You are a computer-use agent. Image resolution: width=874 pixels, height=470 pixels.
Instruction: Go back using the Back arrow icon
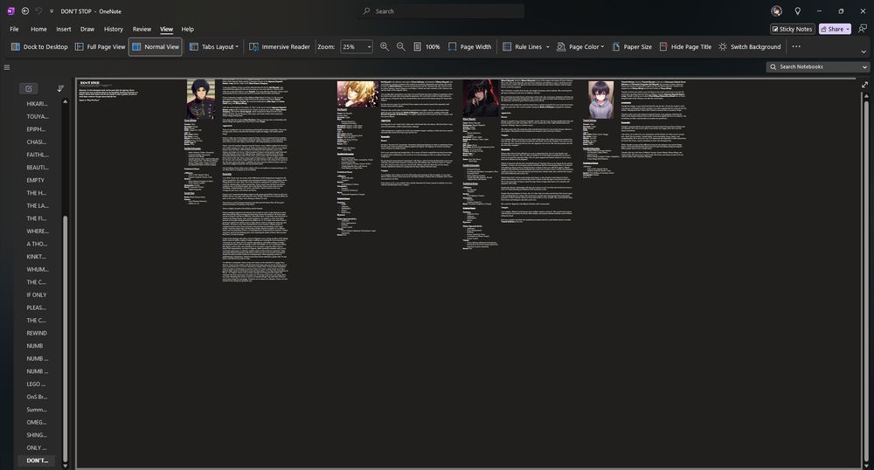[25, 11]
